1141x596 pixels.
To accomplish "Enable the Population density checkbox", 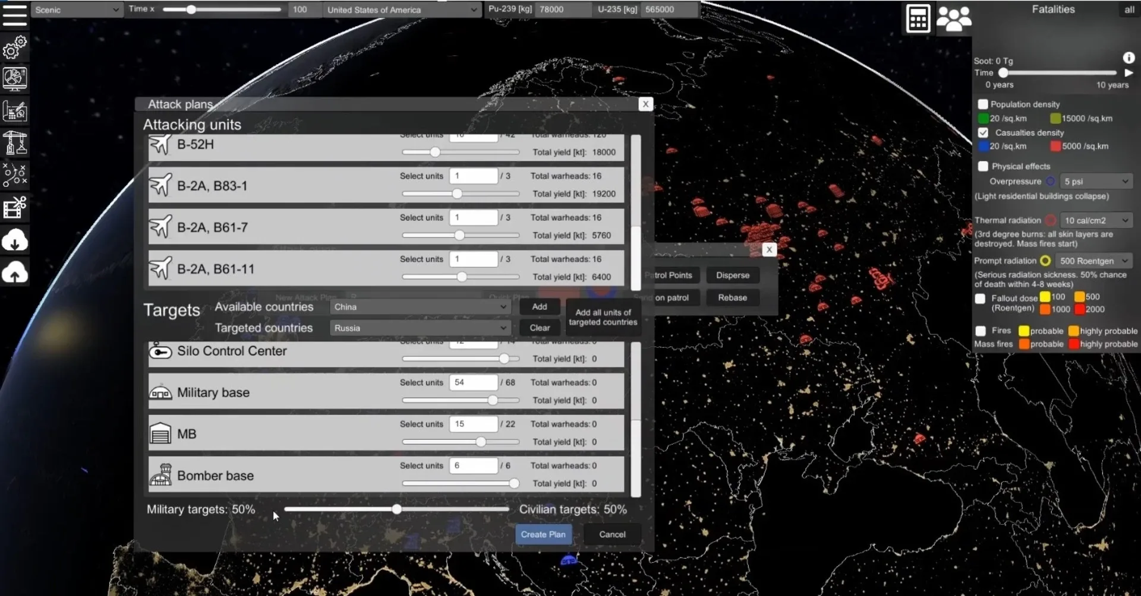I will [x=983, y=104].
